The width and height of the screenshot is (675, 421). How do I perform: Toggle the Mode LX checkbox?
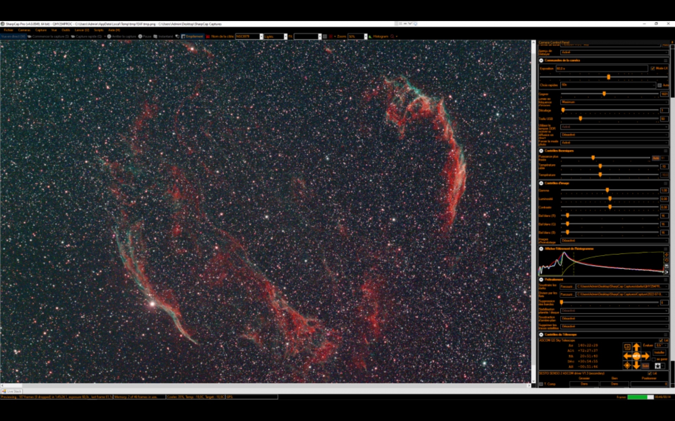coord(653,68)
